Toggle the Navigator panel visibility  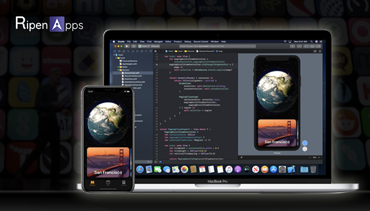click(307, 46)
